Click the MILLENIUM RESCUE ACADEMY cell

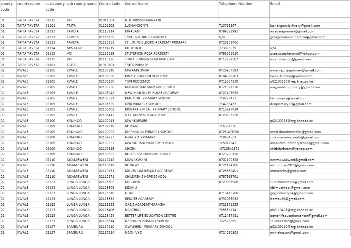point(149,171)
